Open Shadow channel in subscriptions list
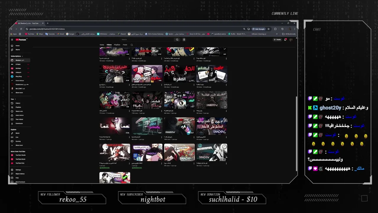Screen dimensions: 378x213 20,60
